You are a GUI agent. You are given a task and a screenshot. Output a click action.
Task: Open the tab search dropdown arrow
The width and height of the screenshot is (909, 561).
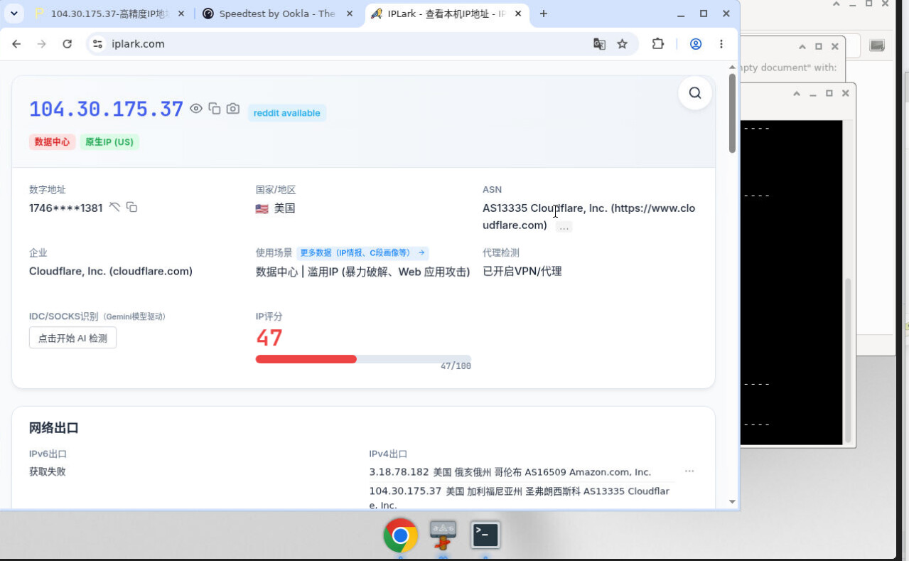pos(14,14)
